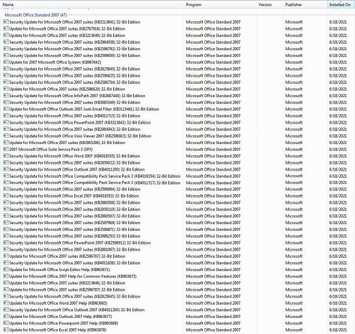Select Security Update KB4011656 entry
The image size is (355, 334).
click(75, 263)
